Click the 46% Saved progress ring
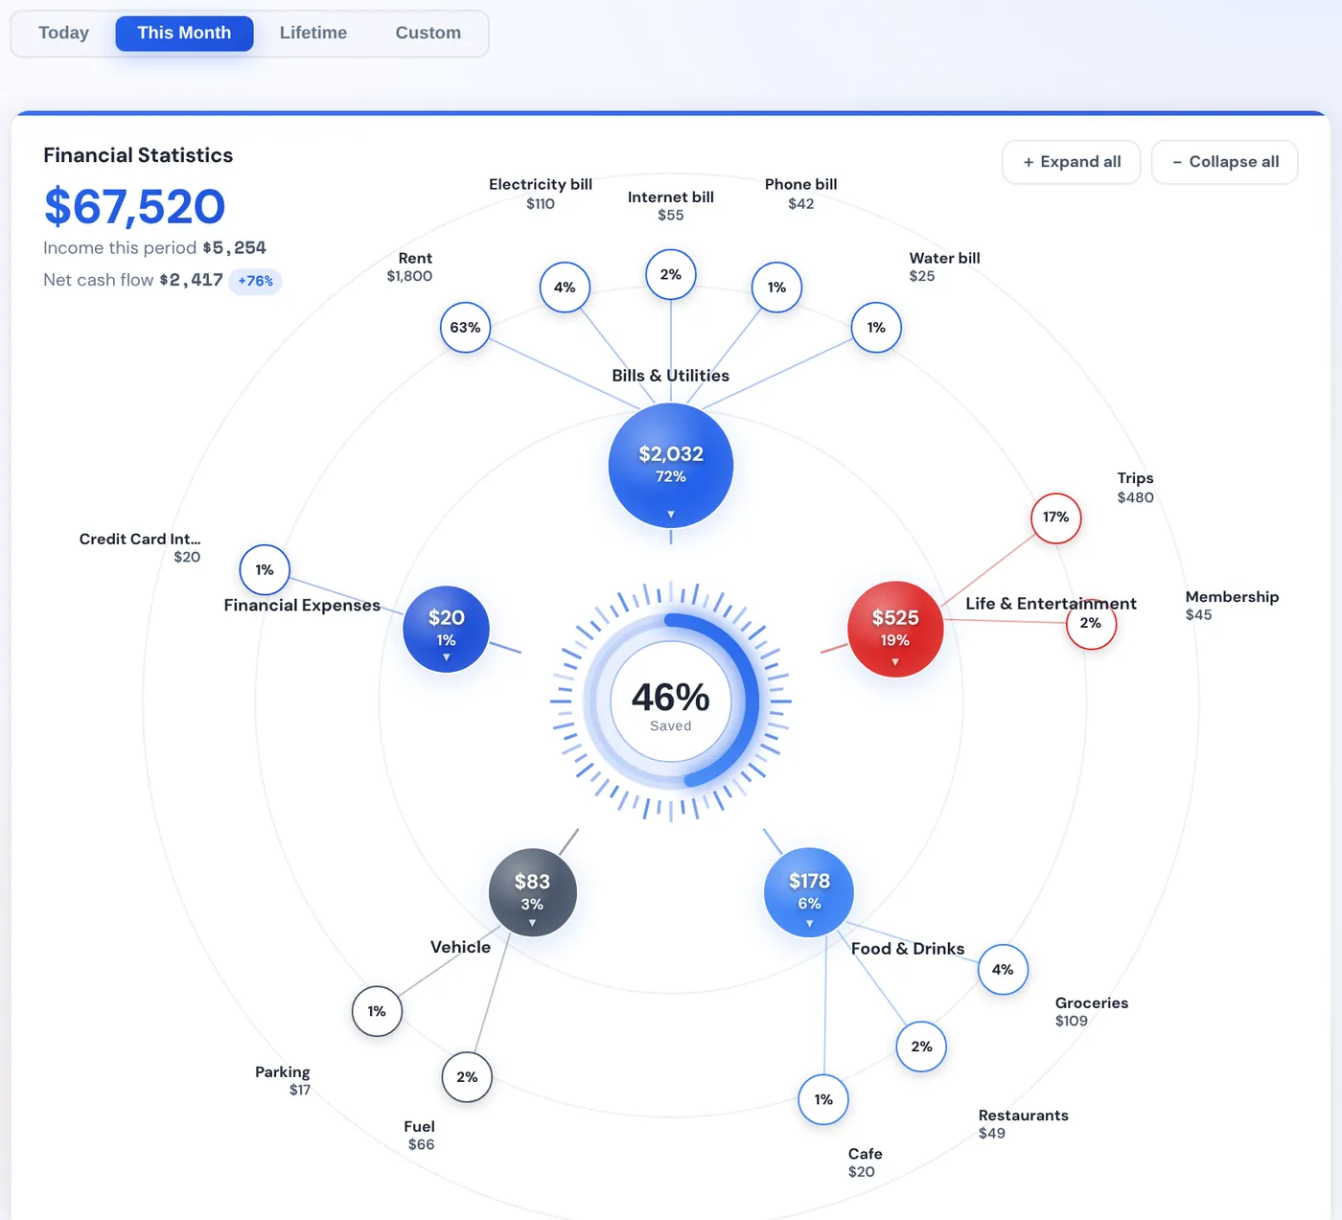This screenshot has width=1342, height=1220. click(671, 702)
